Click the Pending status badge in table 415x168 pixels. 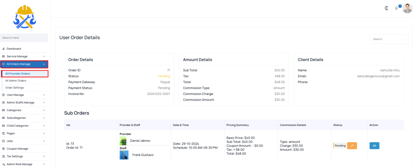click(340, 145)
